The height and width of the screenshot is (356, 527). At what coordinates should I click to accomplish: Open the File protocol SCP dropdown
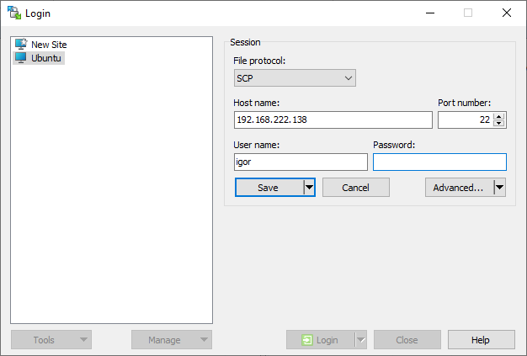295,78
